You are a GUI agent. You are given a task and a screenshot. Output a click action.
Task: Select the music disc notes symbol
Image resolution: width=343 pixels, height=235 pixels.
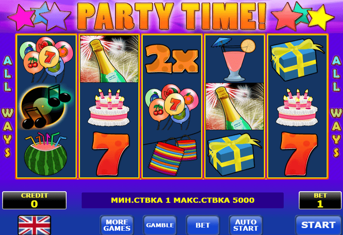tap(45, 107)
